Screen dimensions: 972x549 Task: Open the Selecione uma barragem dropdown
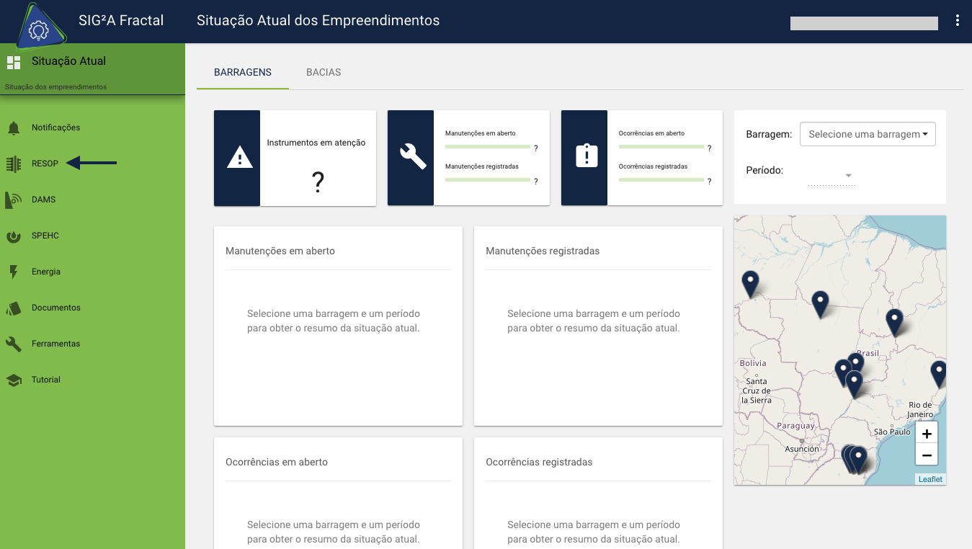tap(867, 134)
